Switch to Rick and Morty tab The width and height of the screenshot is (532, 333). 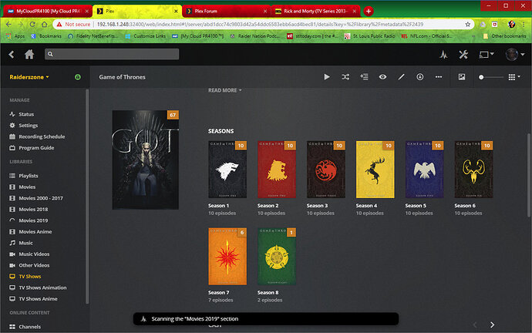click(x=315, y=12)
